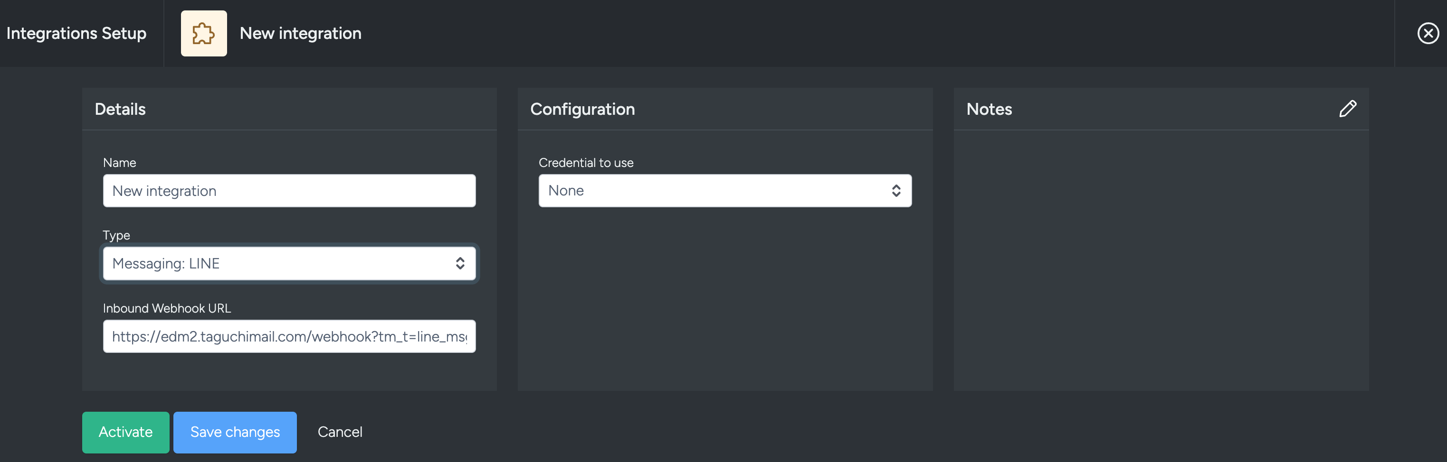Click the Details panel heading
Image resolution: width=1447 pixels, height=462 pixels.
(x=120, y=109)
